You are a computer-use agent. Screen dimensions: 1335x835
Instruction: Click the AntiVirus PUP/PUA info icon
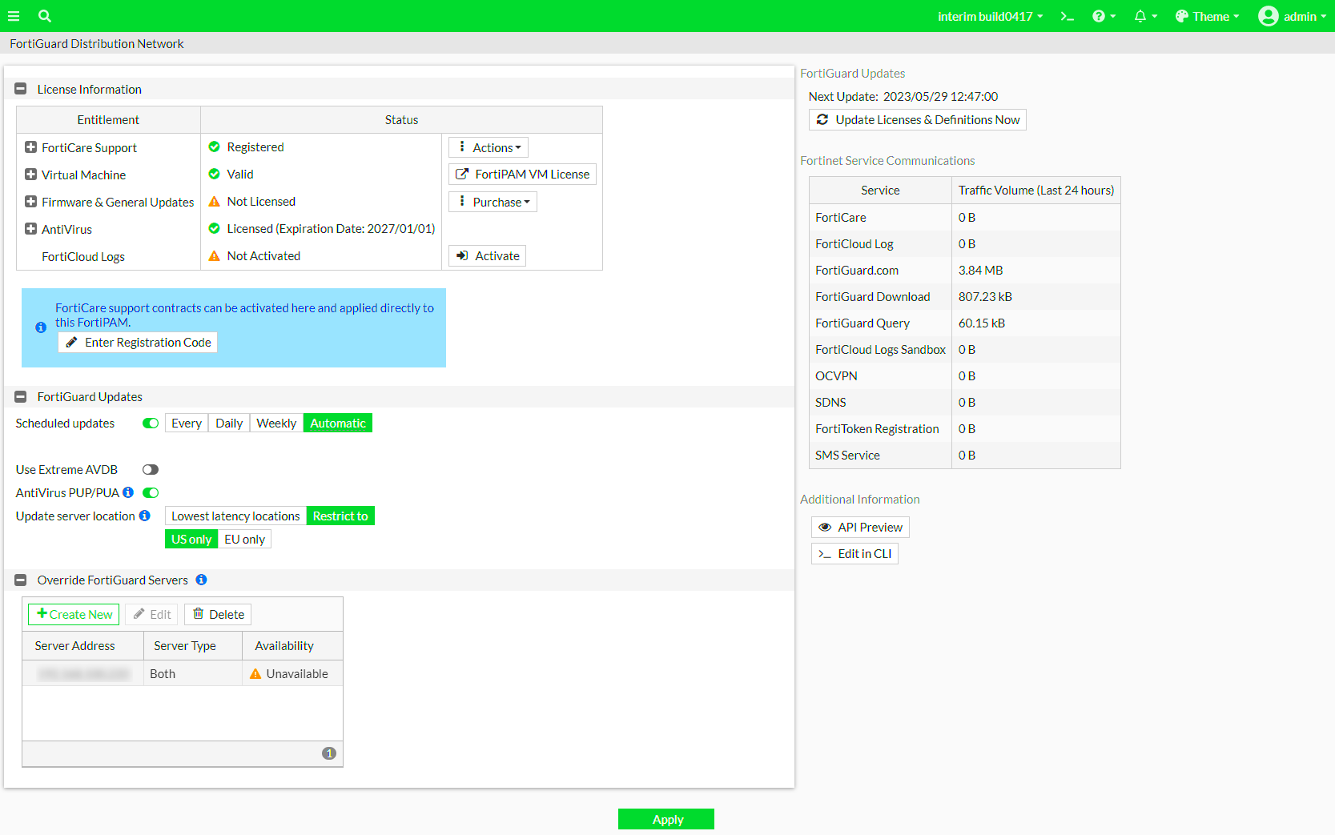click(128, 492)
